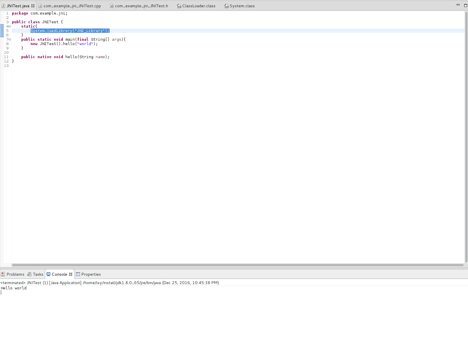Open the JNITest.java editor tab
Viewport: 468px width, 342px height.
(18, 6)
